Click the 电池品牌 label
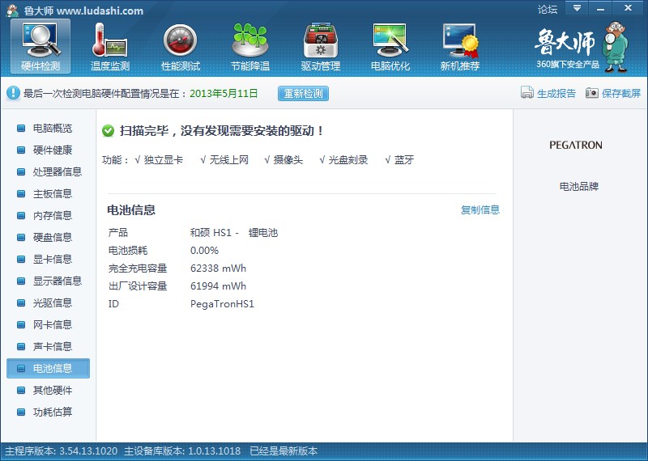 579,187
